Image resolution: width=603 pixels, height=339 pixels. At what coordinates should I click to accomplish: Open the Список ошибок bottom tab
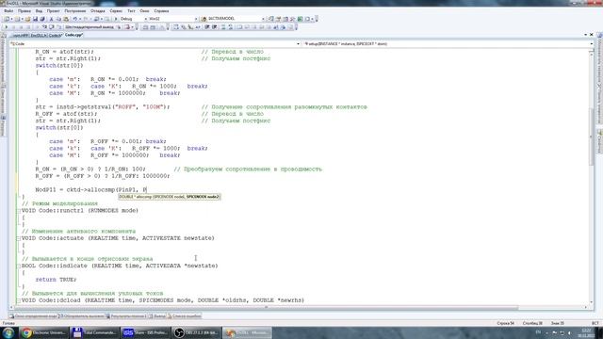[185, 316]
